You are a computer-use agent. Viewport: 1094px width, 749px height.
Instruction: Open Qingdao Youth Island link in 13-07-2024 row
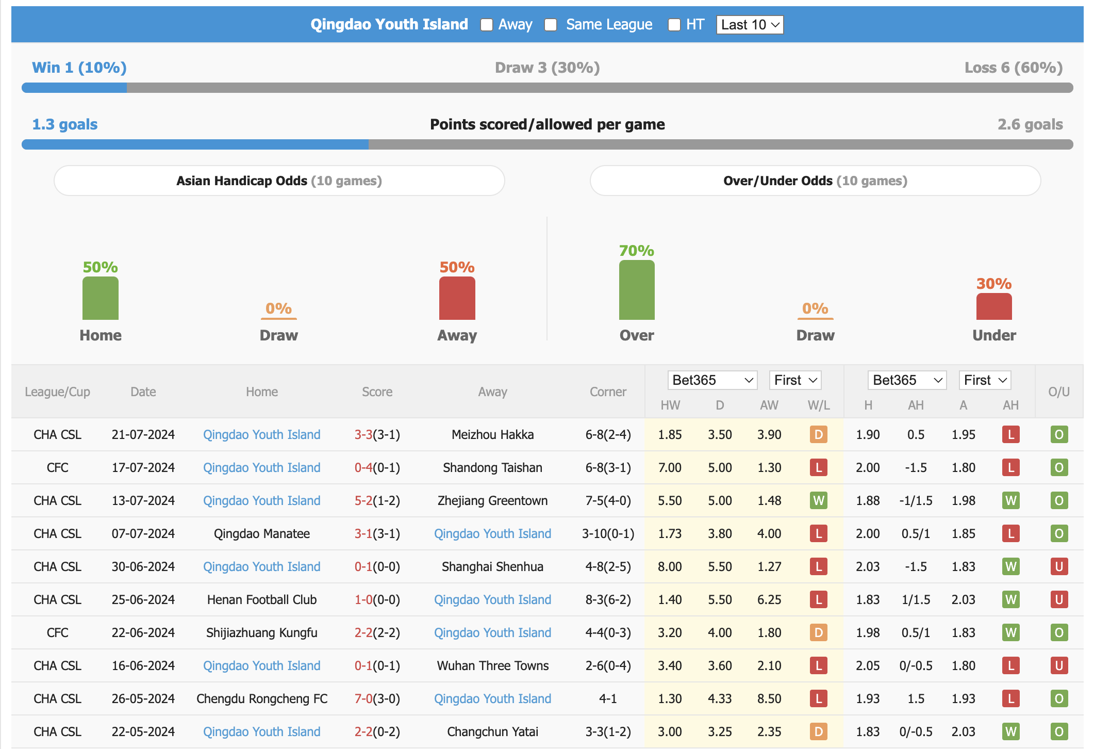click(x=261, y=501)
